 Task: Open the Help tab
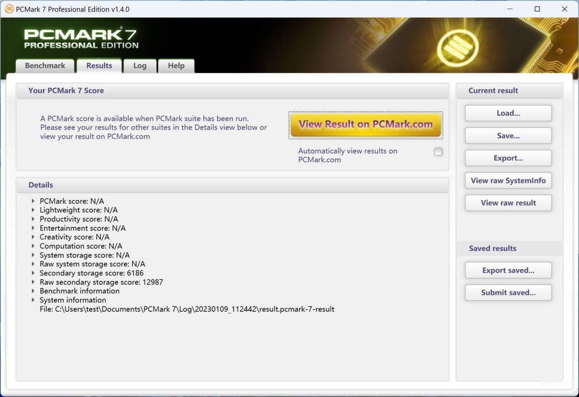[176, 66]
